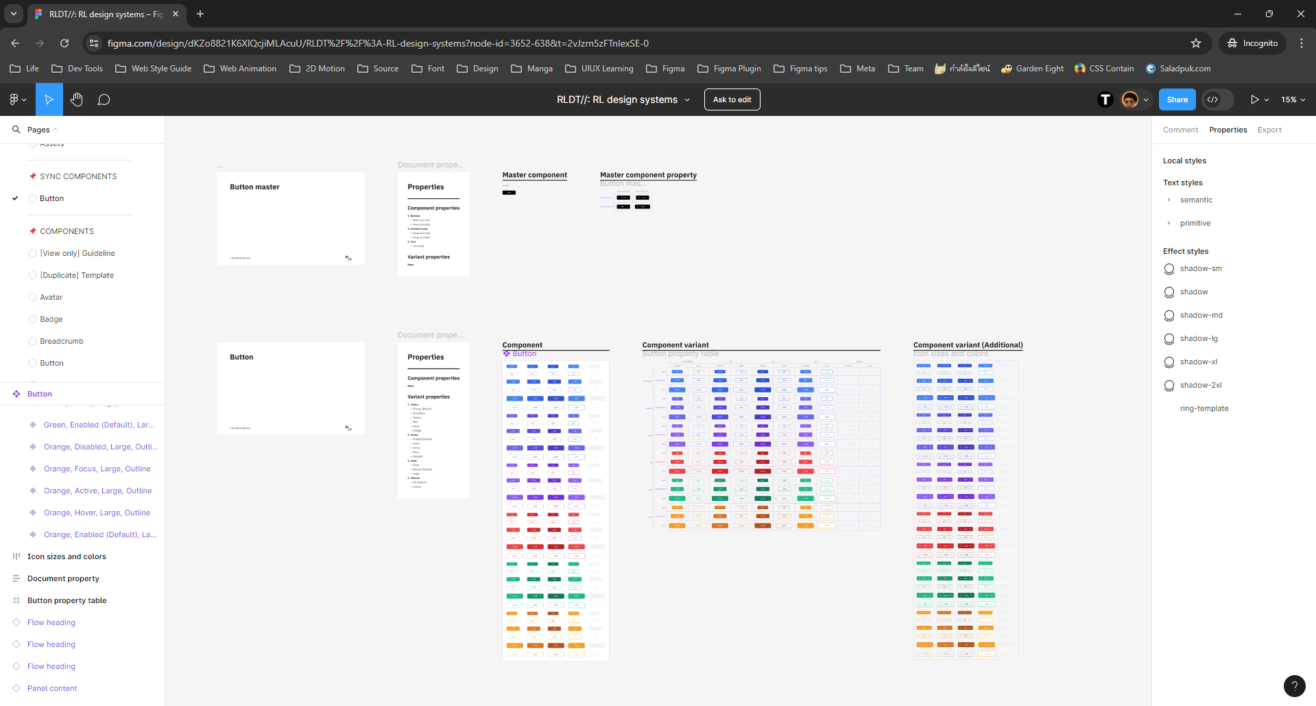Open the Saladpuk.com bookmark
The width and height of the screenshot is (1316, 706).
[1178, 69]
